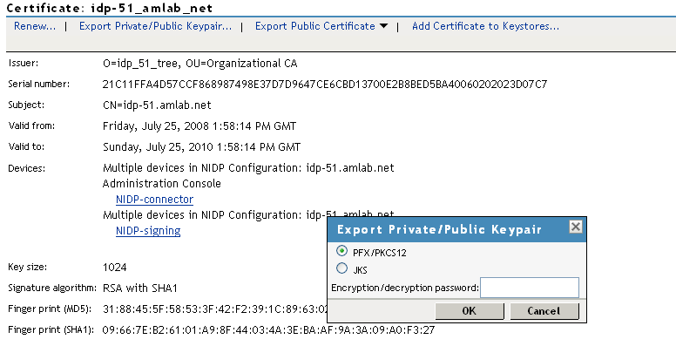Click the Finger print (SHA1): label
Viewport: 676px width, 346px height.
click(51, 330)
